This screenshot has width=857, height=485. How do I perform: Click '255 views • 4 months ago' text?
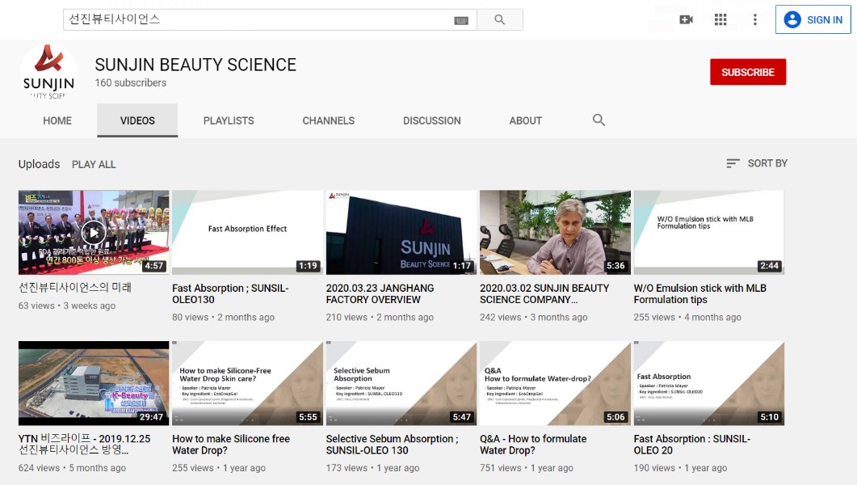(687, 317)
